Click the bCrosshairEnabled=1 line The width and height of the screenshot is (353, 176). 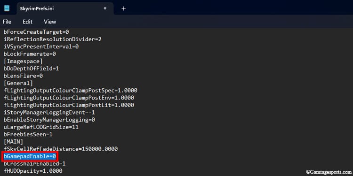(x=34, y=163)
